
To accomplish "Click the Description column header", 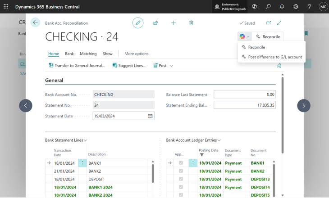I will 97,154.
